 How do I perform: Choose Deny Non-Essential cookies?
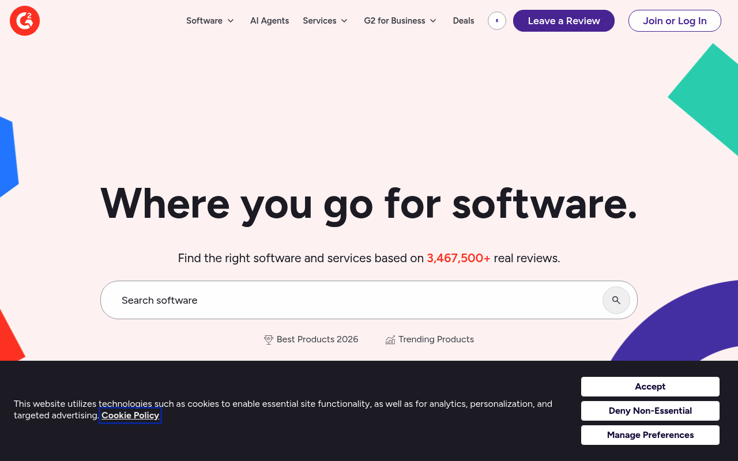click(x=650, y=411)
